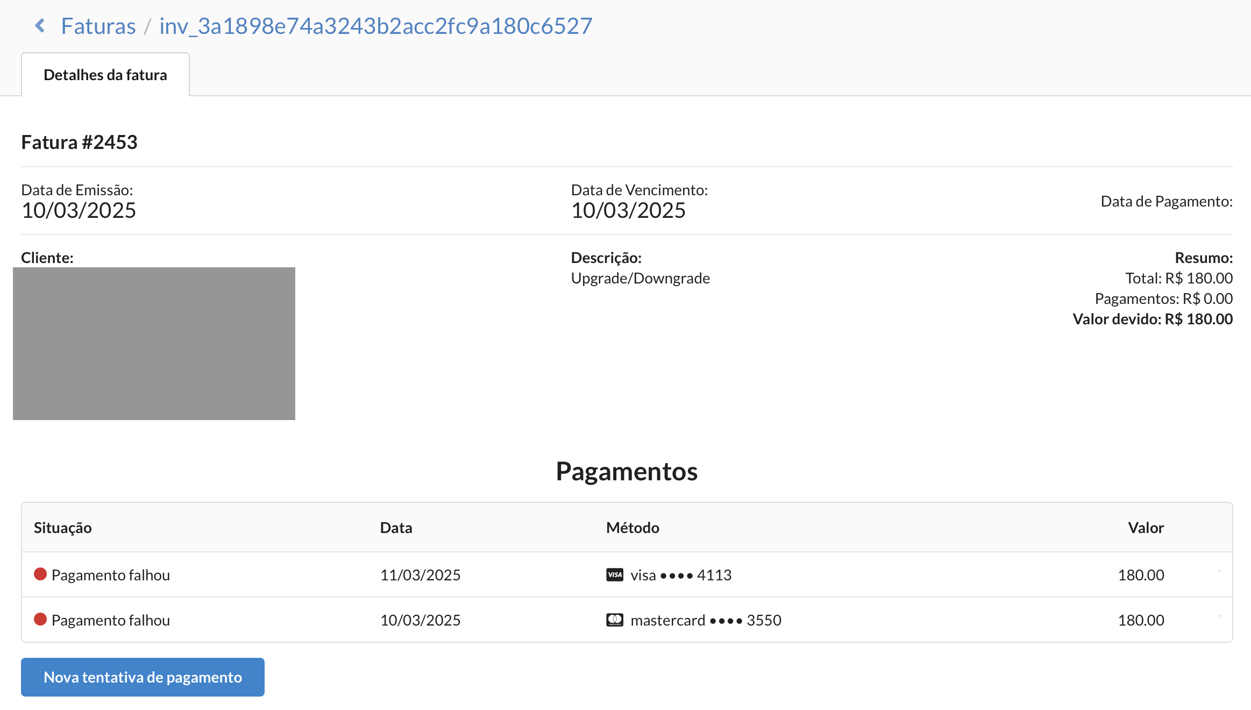Click Situação column header
Image resolution: width=1251 pixels, height=710 pixels.
[63, 528]
